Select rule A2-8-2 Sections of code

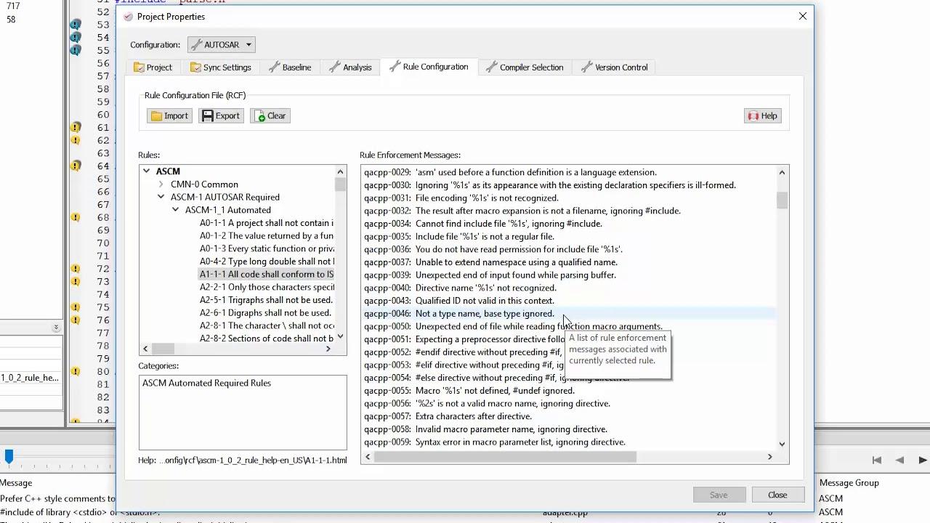coord(267,338)
